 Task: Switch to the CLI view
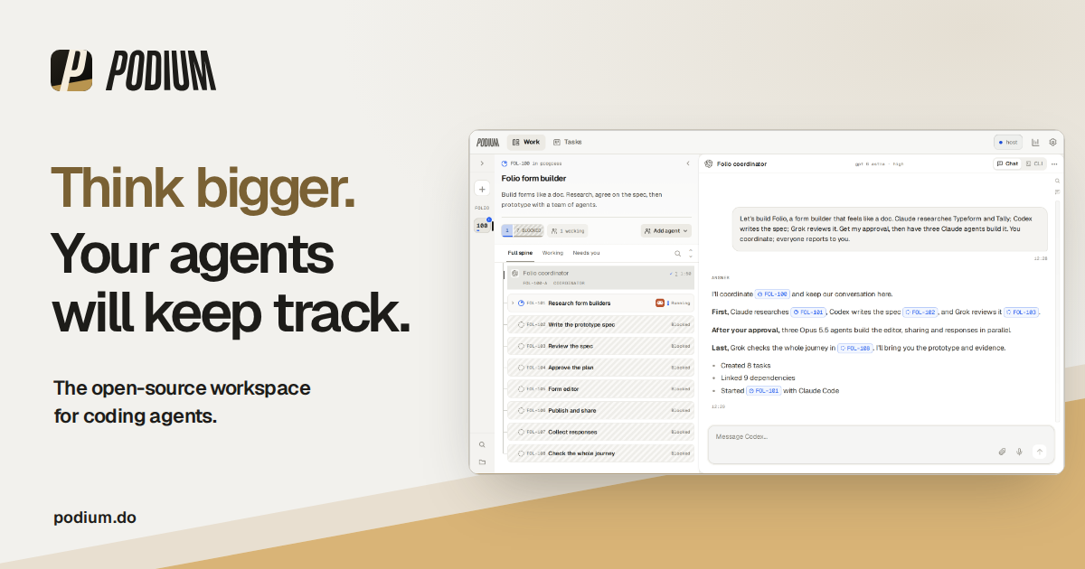pos(1034,163)
